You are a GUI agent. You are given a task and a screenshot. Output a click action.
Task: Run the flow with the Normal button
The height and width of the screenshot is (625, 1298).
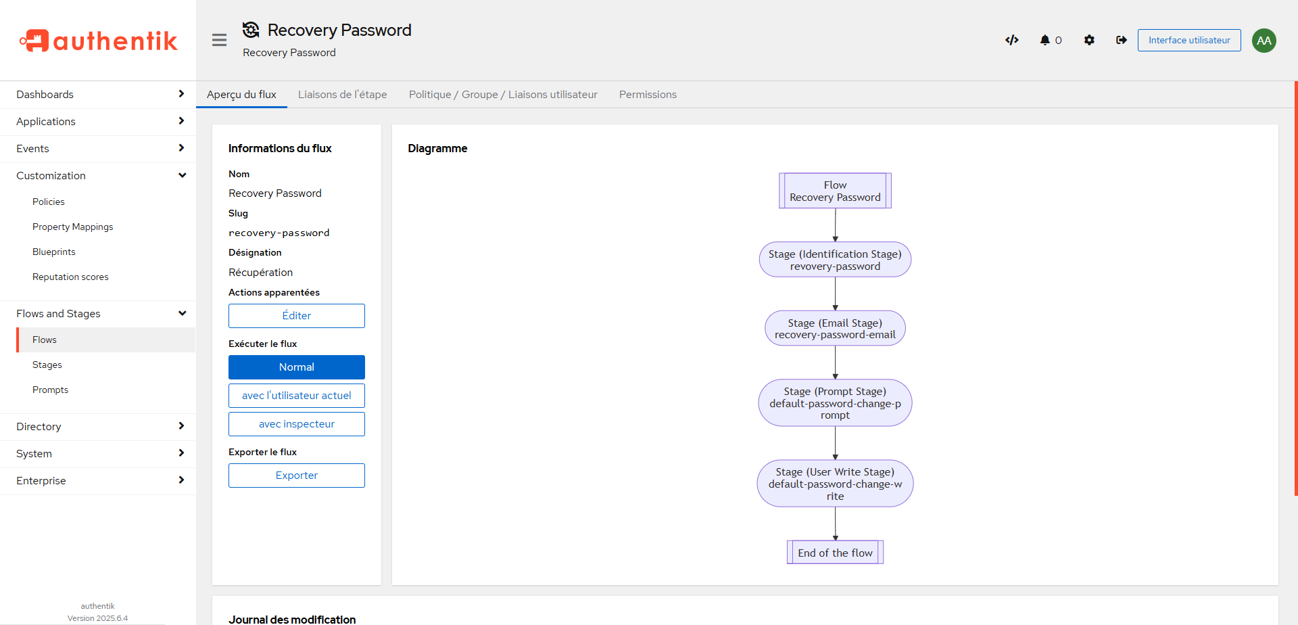296,367
